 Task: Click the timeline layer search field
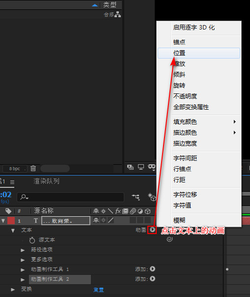(x=71, y=197)
